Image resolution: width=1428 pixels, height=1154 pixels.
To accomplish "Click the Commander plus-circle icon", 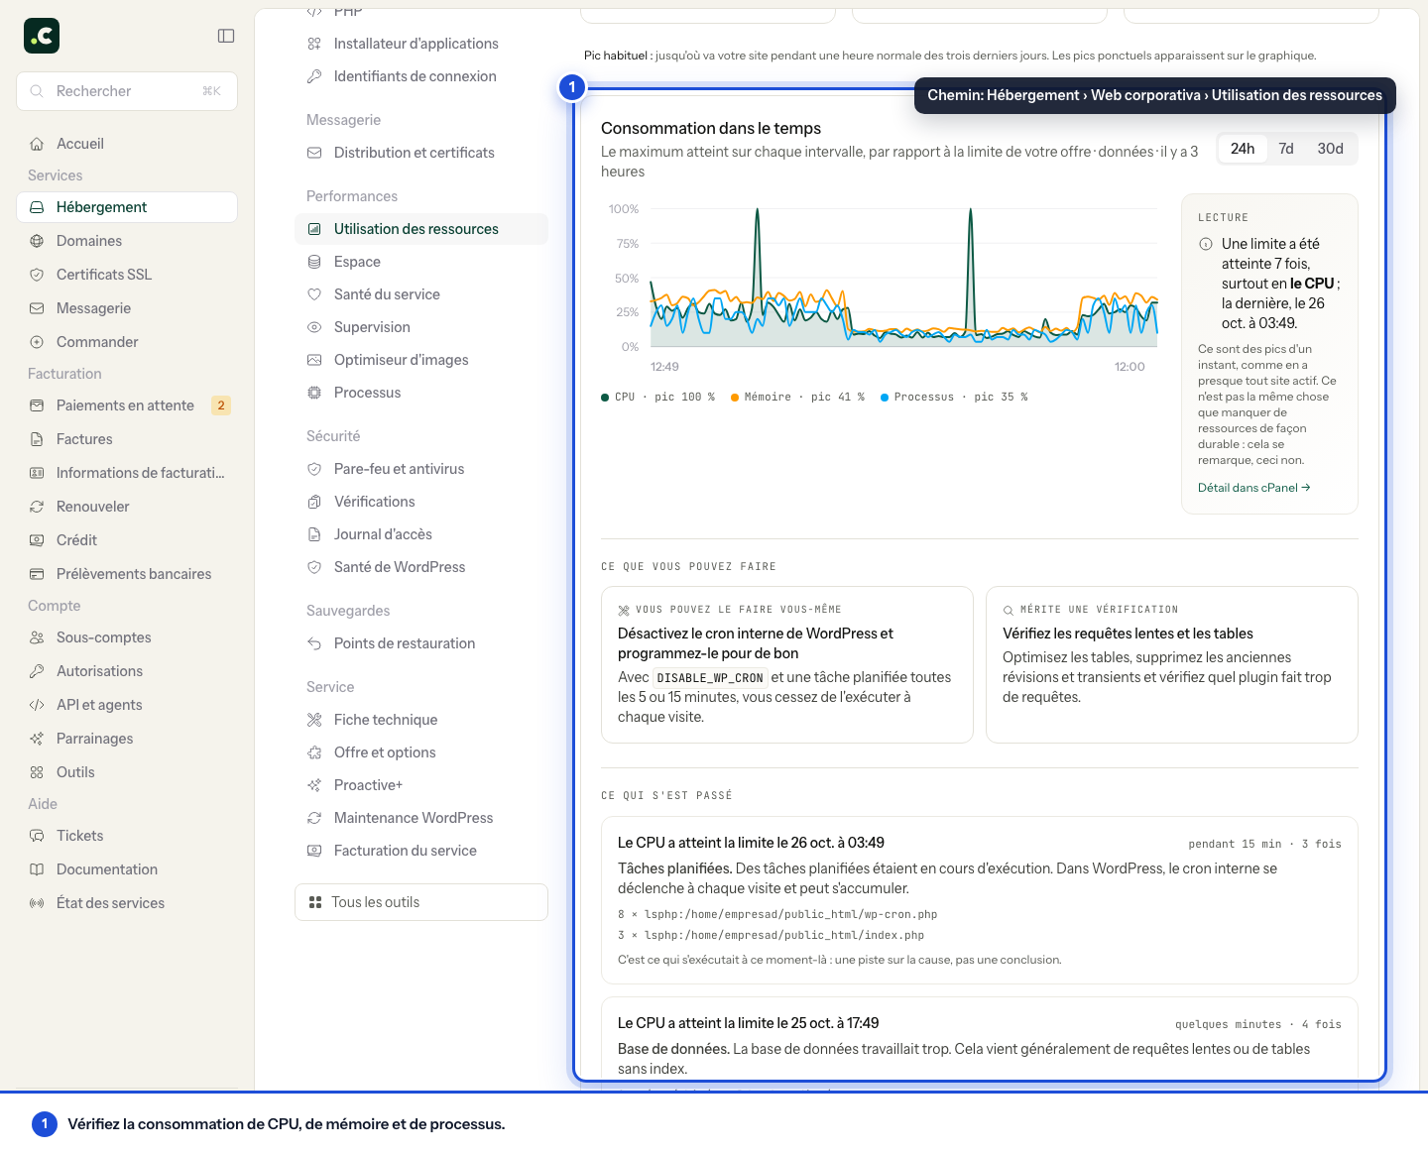I will tap(37, 342).
